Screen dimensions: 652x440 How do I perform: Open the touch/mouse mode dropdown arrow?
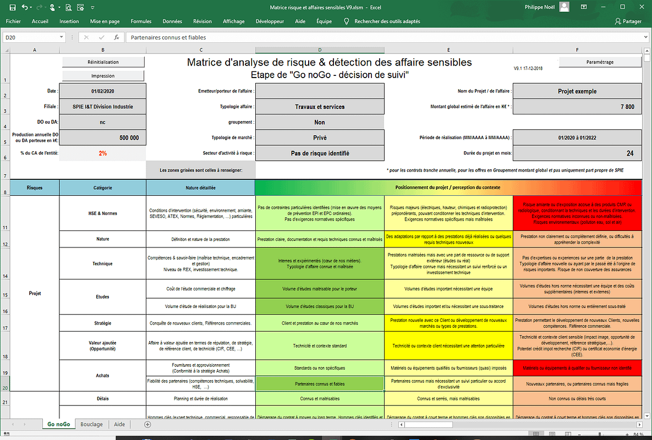(x=59, y=8)
